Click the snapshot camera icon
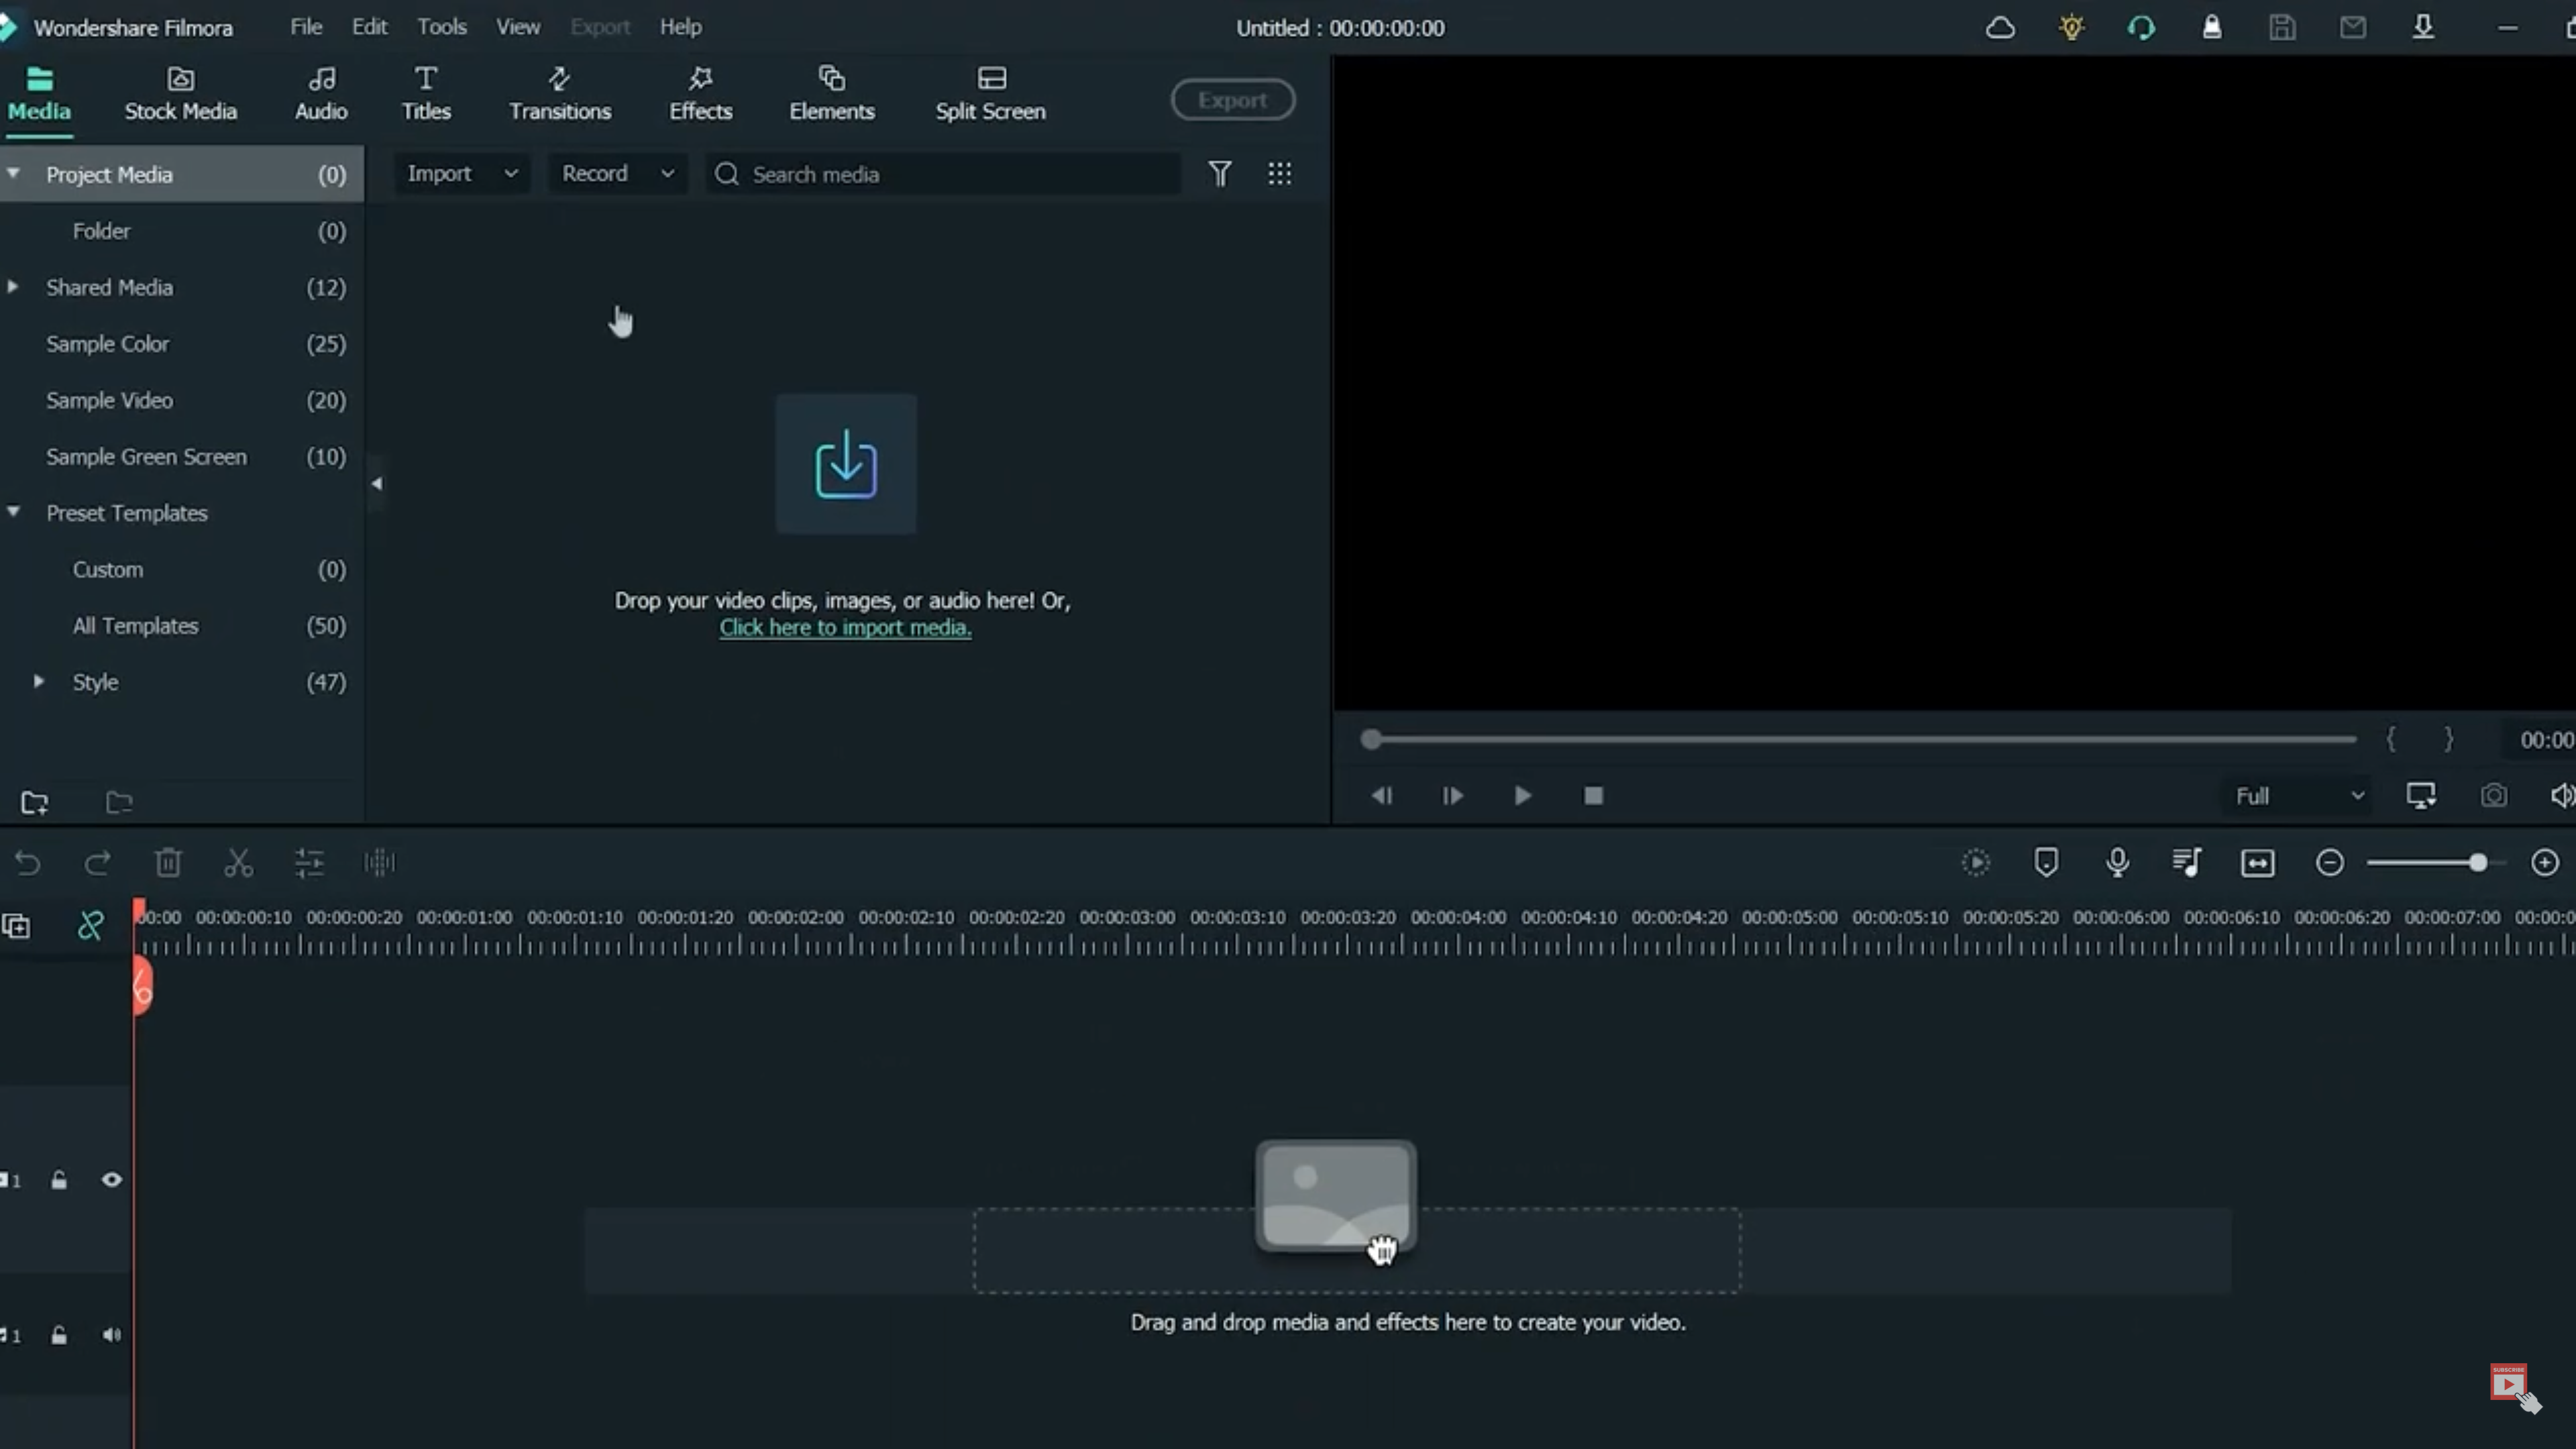This screenshot has width=2576, height=1449. [2493, 795]
